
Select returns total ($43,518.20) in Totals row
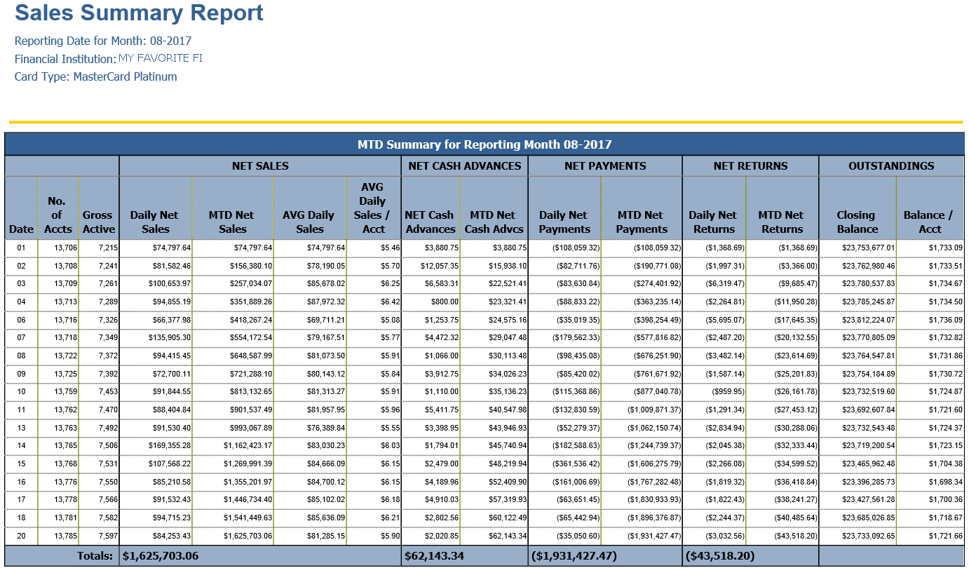click(x=719, y=557)
